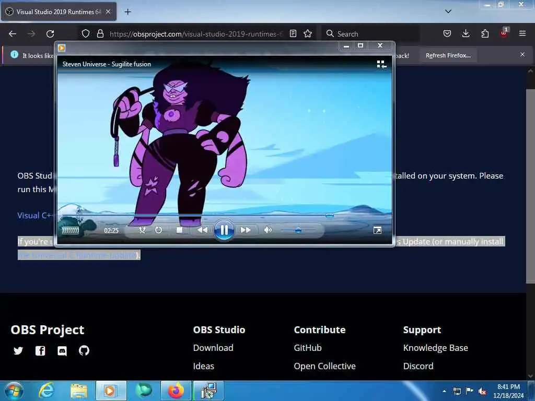Open a new Firefox tab

[127, 12]
